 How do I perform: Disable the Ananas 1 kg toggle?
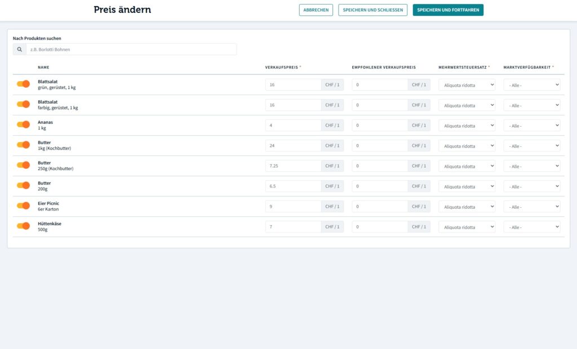(x=23, y=124)
